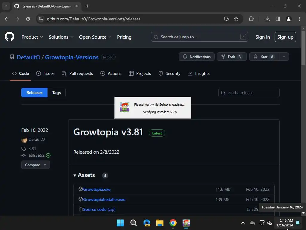Open the Growtopia-Versions repository link
306x230 pixels.
pos(72,57)
